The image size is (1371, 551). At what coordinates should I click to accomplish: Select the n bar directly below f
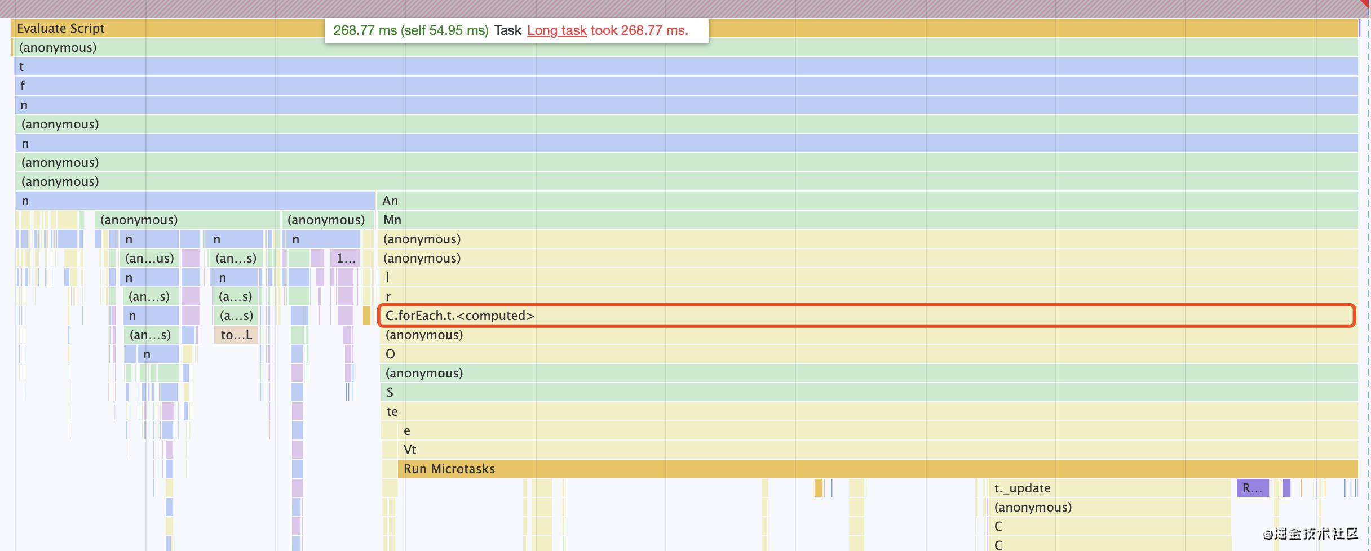point(686,105)
